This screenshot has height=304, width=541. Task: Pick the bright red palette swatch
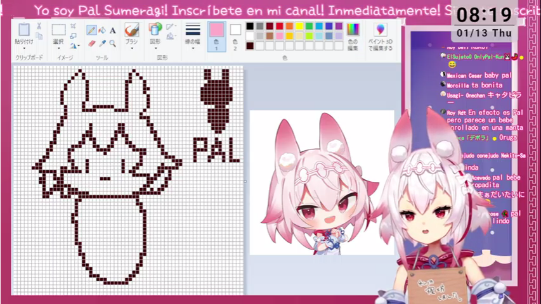[280, 26]
